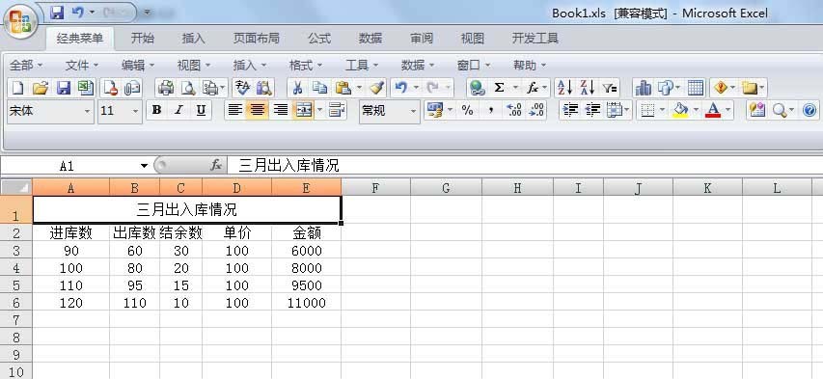Apply yellow fill color bucket
823x379 pixels.
coord(681,110)
